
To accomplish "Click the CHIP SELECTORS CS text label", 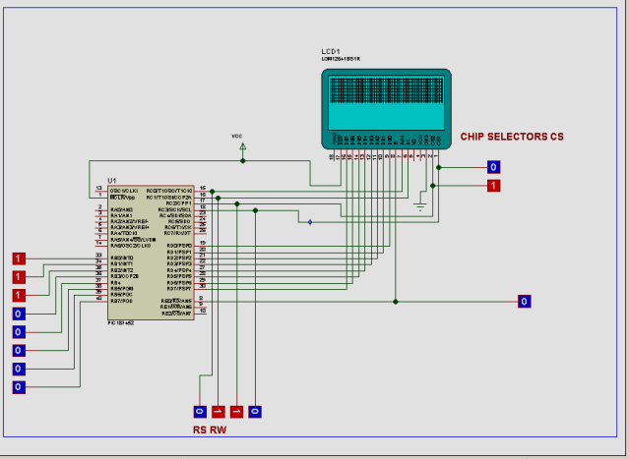I will [x=512, y=137].
